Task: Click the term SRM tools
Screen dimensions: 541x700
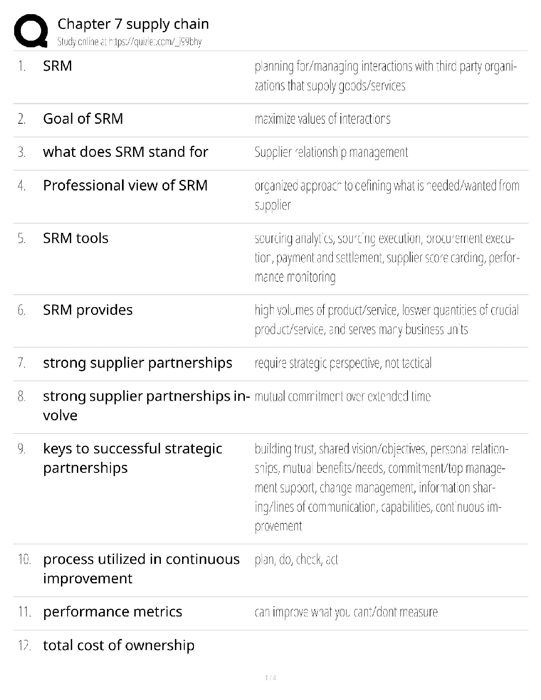Action: (x=76, y=238)
